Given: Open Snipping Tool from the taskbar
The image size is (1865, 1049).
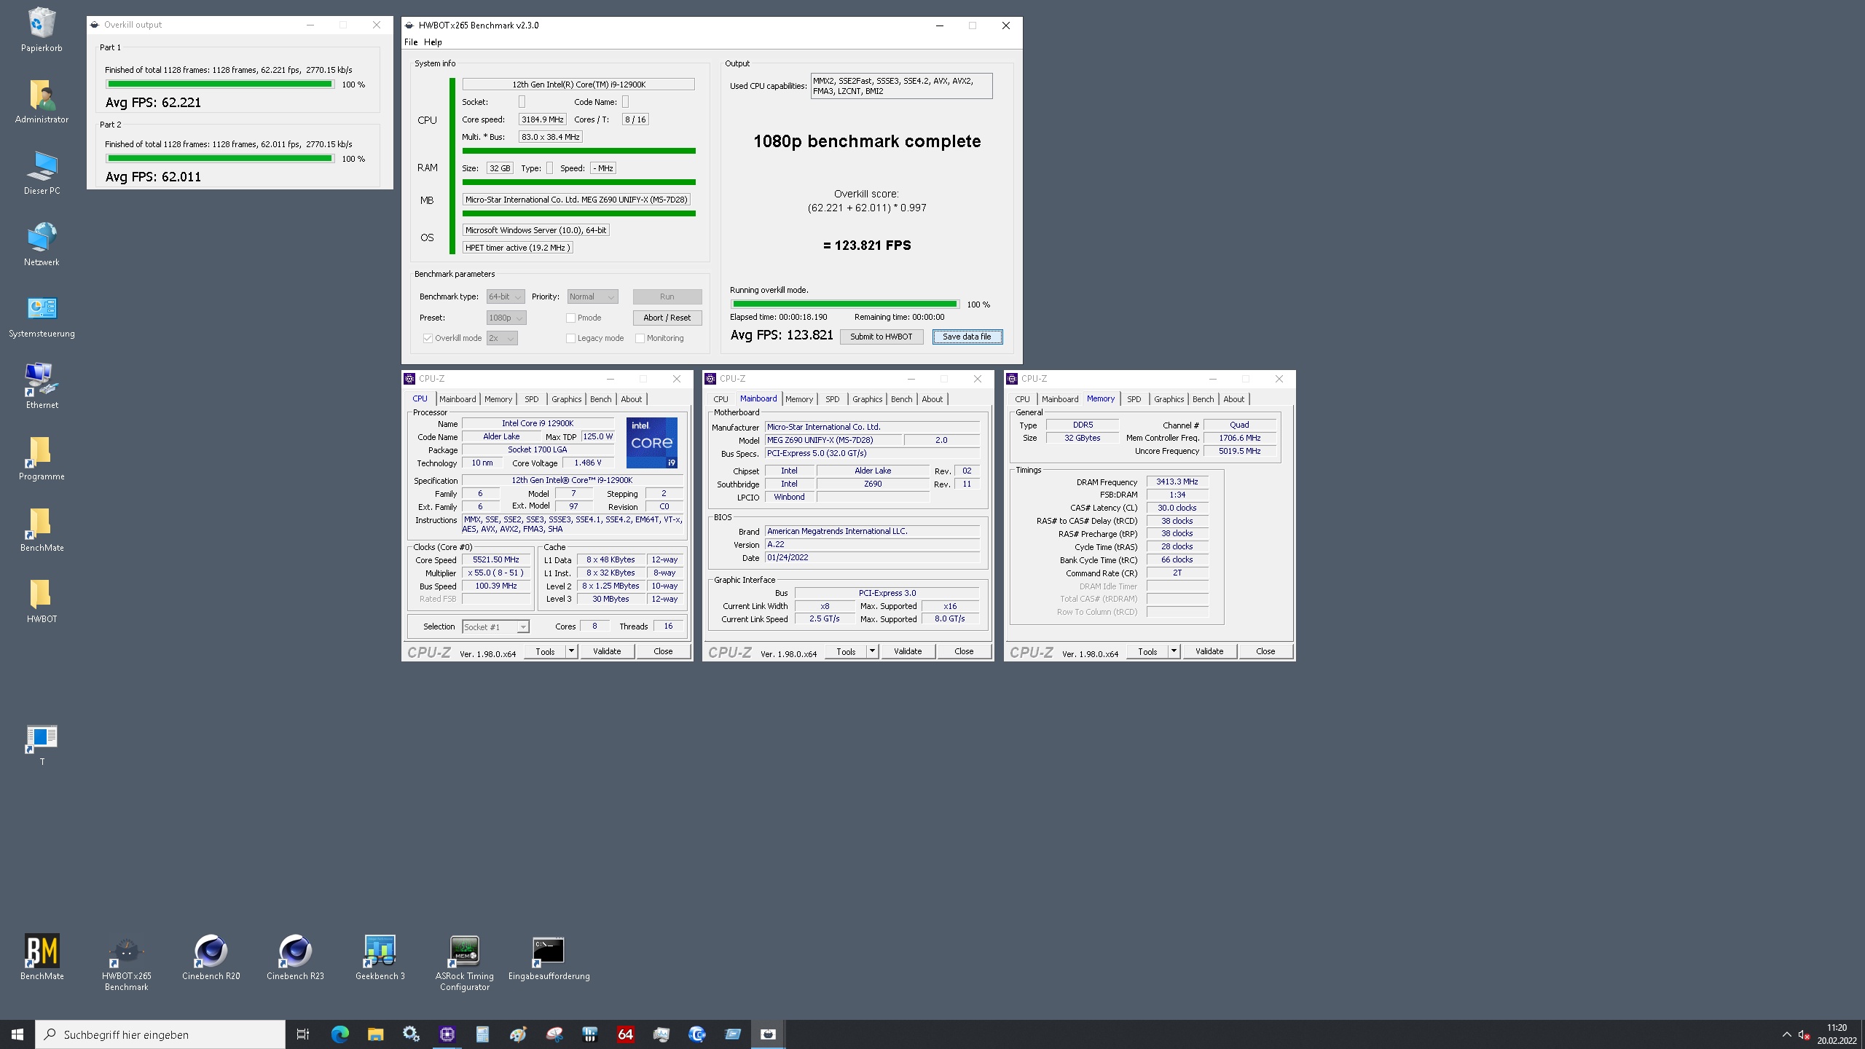Looking at the screenshot, I should pos(554,1034).
